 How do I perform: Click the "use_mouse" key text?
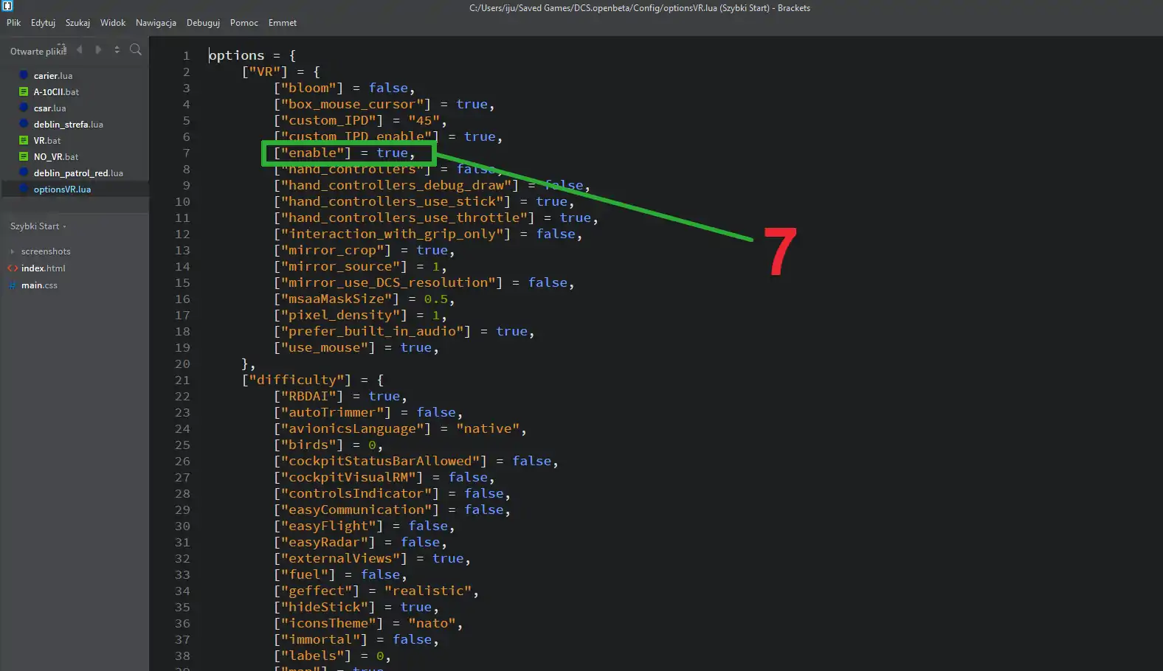324,347
